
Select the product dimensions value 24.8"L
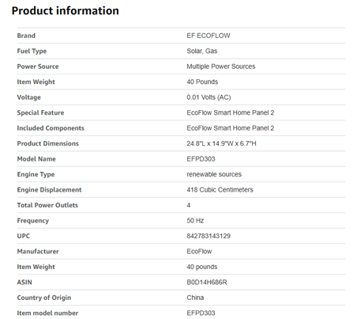(221, 143)
